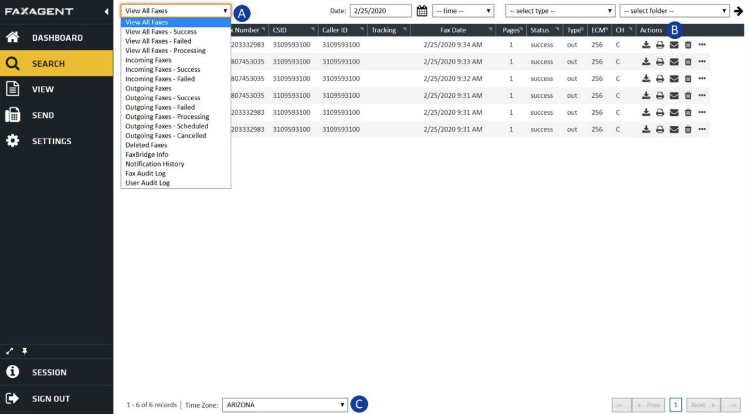The height and width of the screenshot is (414, 748).
Task: Go to the View section in the sidebar
Action: coord(57,89)
